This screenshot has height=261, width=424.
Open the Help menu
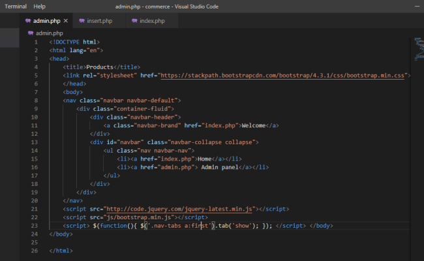click(x=39, y=7)
